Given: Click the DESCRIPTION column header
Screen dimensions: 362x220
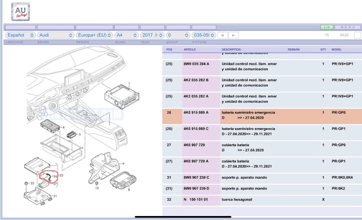Looking at the screenshot, I should [231, 50].
